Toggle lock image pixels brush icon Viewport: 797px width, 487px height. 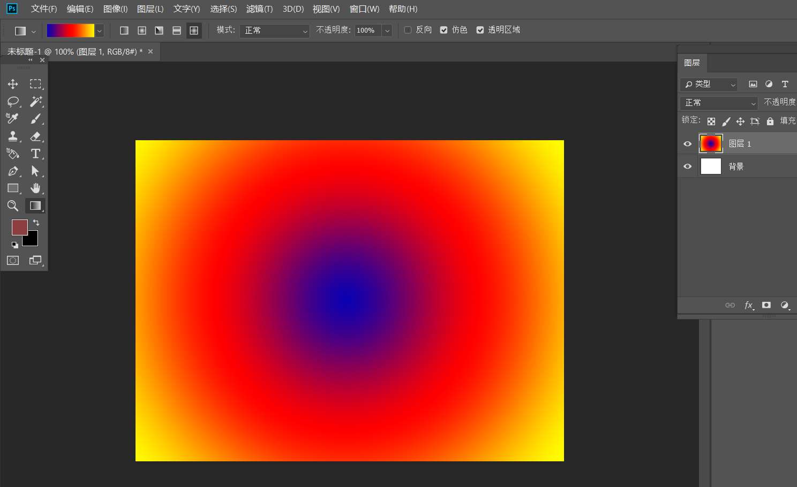pos(726,121)
